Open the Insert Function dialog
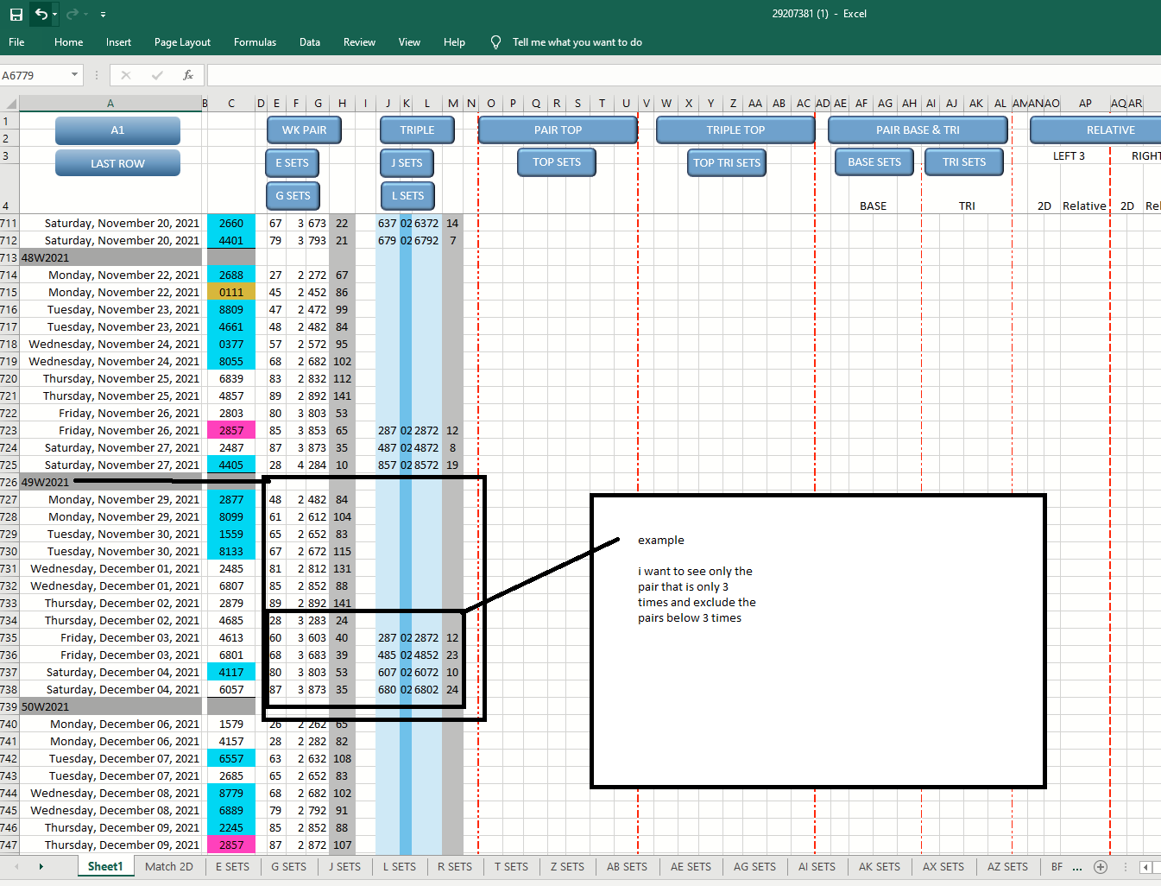This screenshot has height=886, width=1161. tap(188, 75)
